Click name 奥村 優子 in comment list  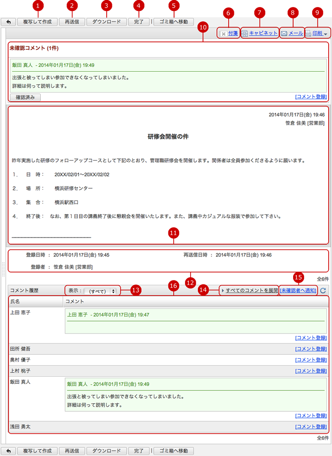click(x=20, y=360)
